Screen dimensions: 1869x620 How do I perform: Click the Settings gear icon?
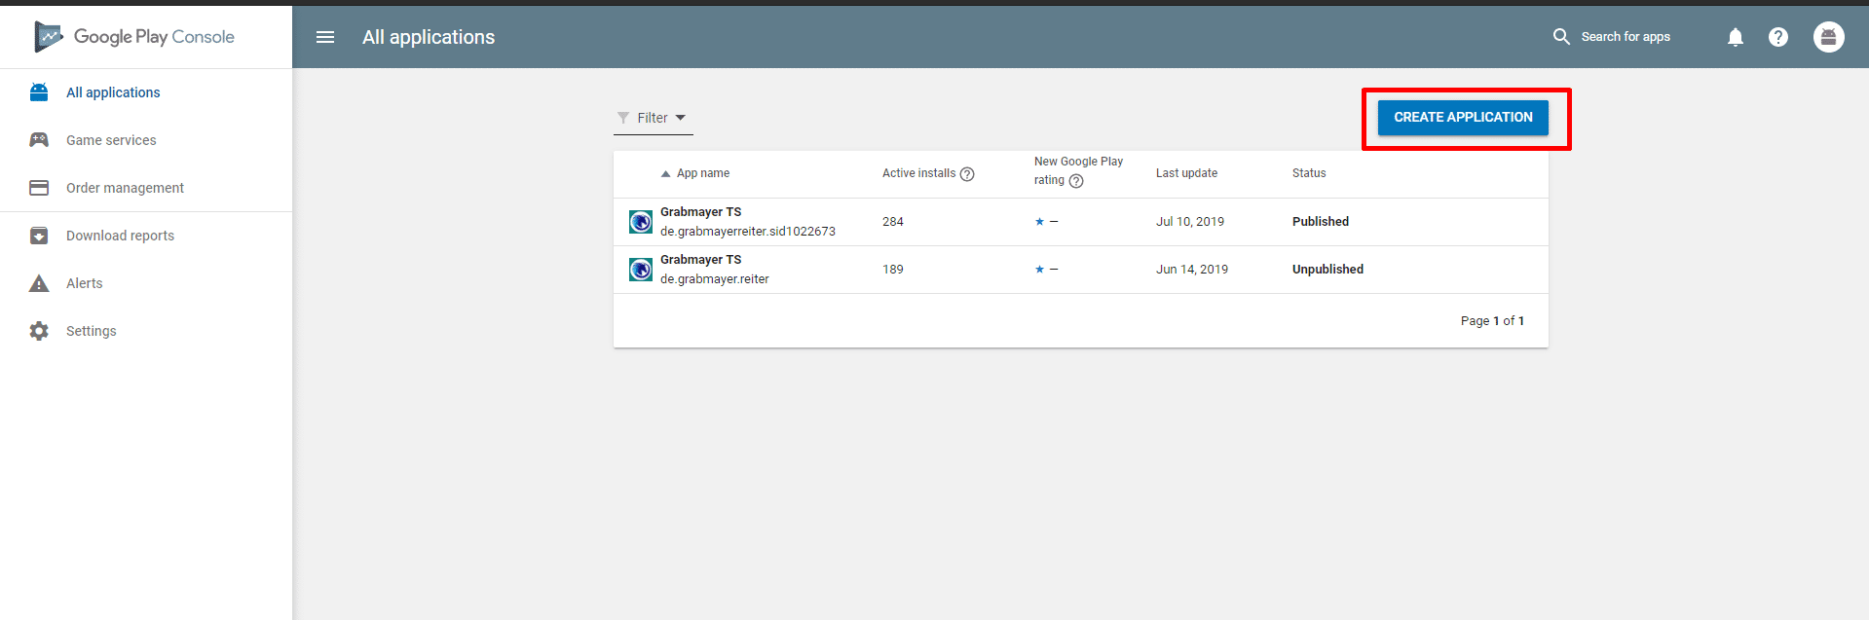click(39, 331)
